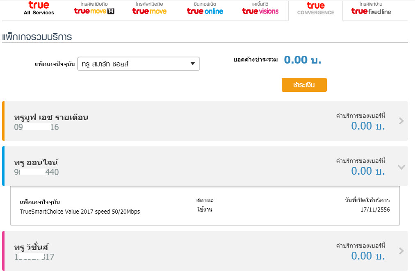Select the ทรู ออนไลน์ service title

(x=36, y=162)
